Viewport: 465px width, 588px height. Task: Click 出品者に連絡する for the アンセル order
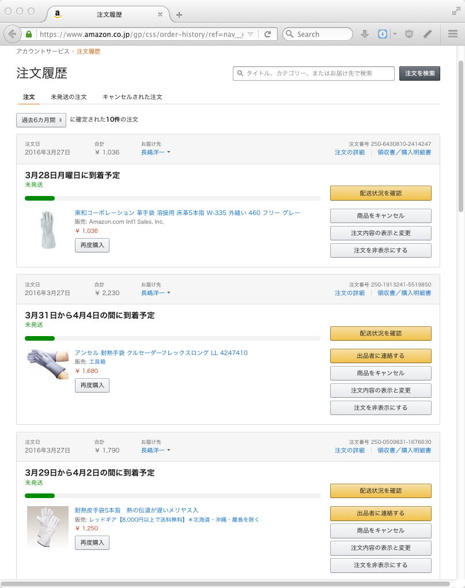(x=380, y=356)
